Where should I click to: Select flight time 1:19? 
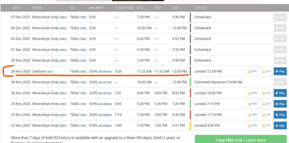(x=118, y=115)
